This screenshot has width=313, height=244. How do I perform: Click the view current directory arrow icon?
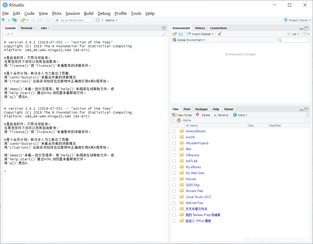tap(11, 34)
